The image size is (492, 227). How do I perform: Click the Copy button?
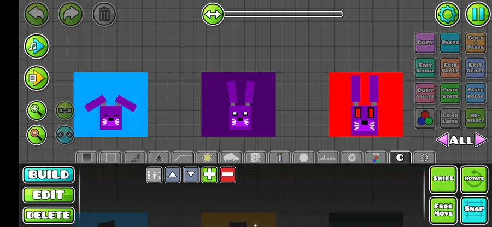coord(425,43)
